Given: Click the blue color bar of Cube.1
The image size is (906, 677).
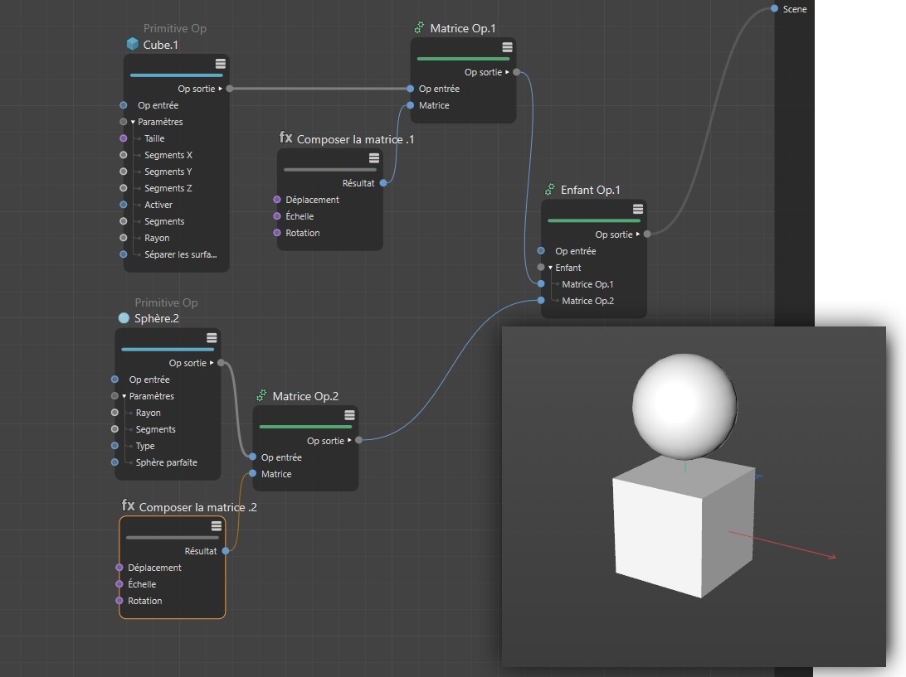Looking at the screenshot, I should click(x=176, y=75).
